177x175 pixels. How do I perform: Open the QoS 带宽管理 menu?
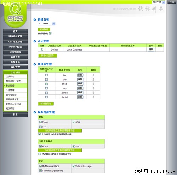[x=16, y=42]
